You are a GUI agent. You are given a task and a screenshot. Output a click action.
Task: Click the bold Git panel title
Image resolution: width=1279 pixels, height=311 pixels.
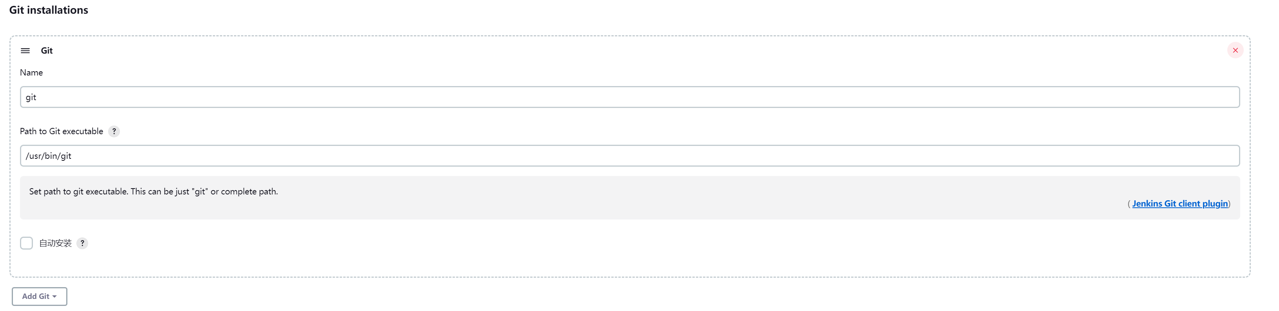47,50
